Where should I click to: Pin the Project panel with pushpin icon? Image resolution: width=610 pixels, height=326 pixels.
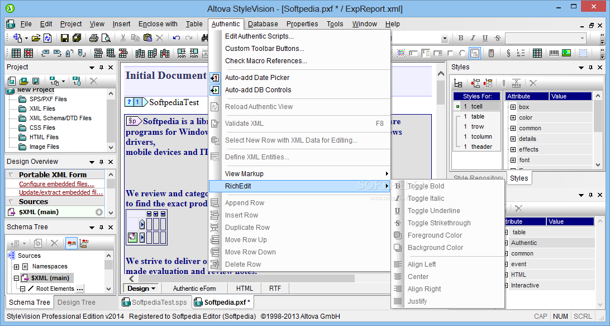pos(101,68)
